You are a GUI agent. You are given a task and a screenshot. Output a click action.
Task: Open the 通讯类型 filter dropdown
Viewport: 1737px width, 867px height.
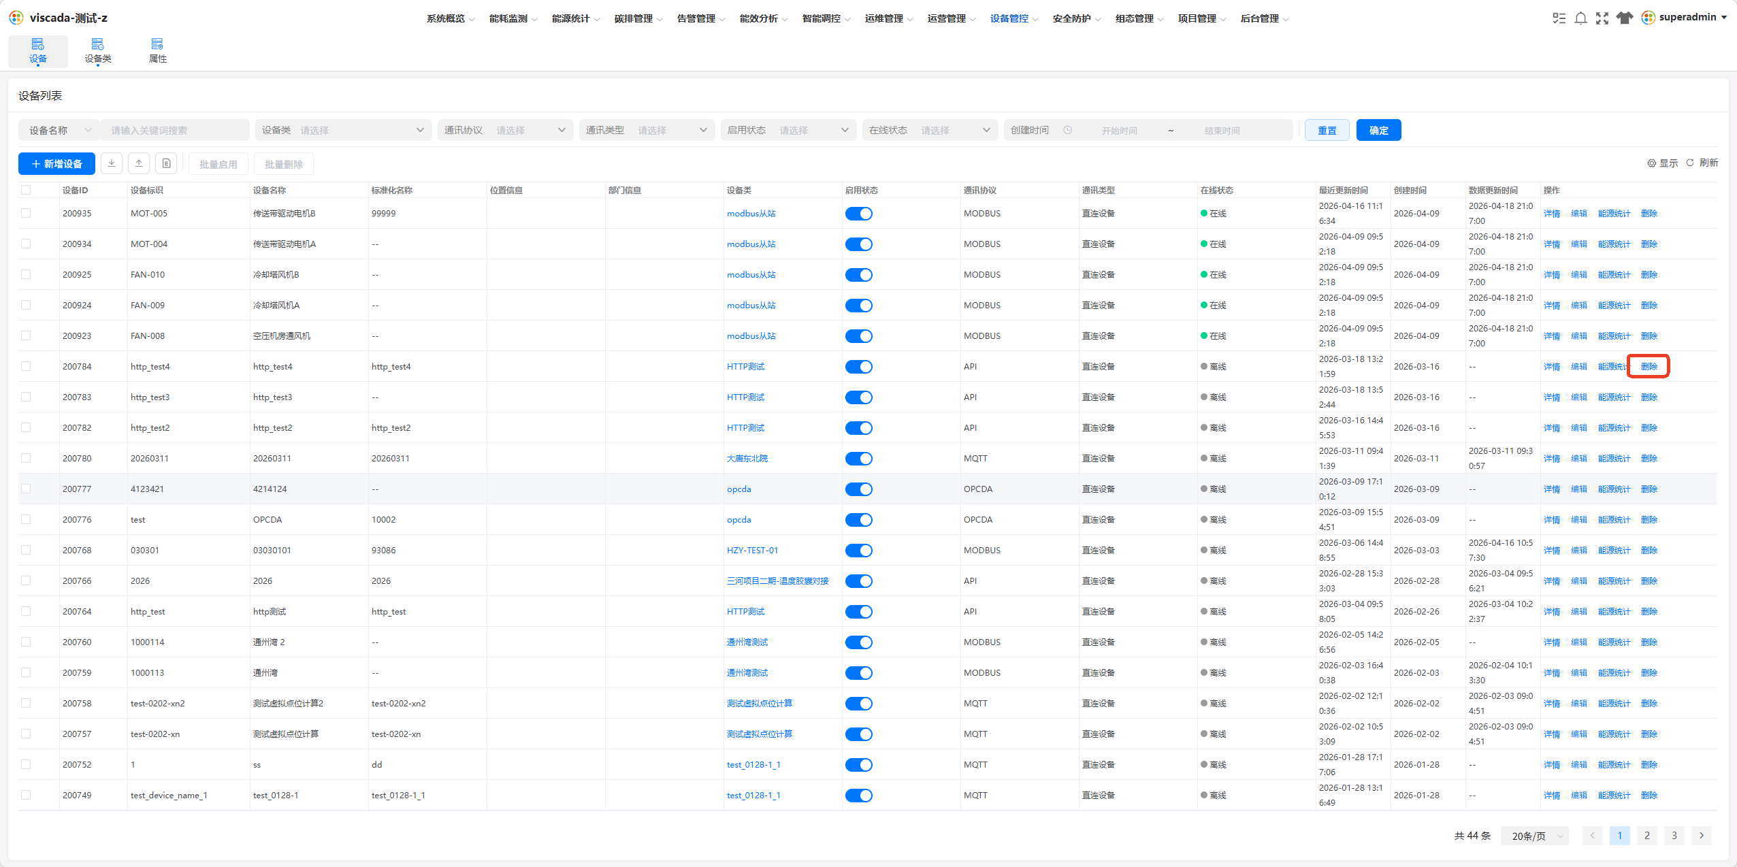point(647,130)
